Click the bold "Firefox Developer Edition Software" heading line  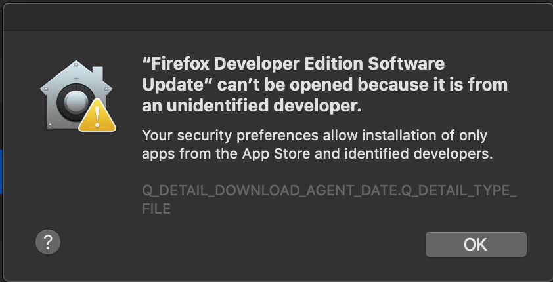pyautogui.click(x=294, y=64)
